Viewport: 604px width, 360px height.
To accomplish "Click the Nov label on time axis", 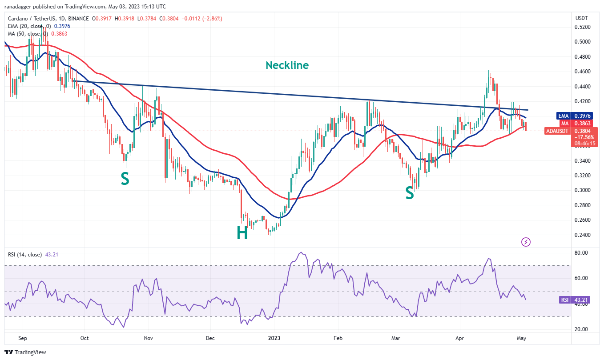I will 149,338.
